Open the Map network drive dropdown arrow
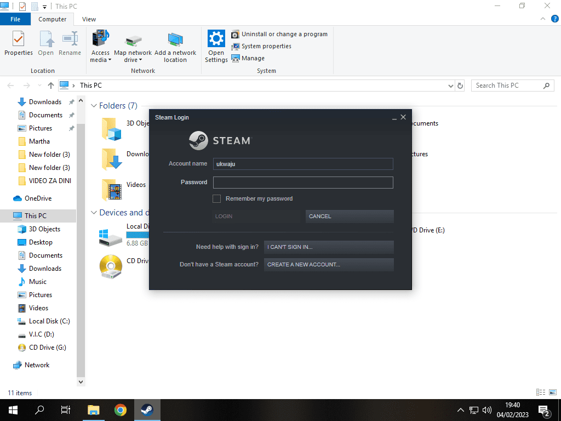Viewport: 561px width, 421px height. (141, 60)
